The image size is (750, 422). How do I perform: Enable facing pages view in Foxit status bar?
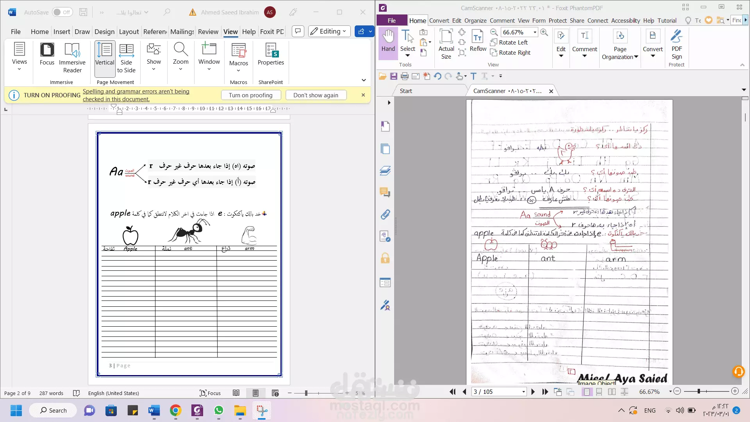pos(612,392)
